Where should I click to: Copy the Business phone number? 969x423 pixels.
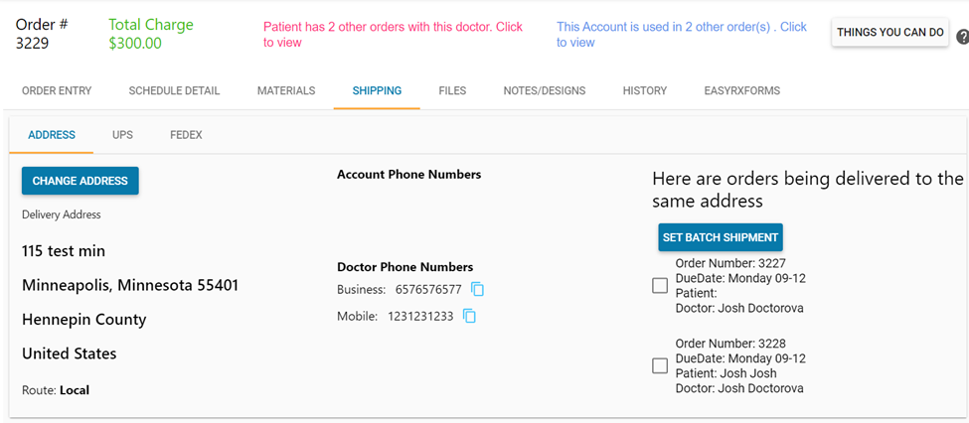(x=477, y=289)
